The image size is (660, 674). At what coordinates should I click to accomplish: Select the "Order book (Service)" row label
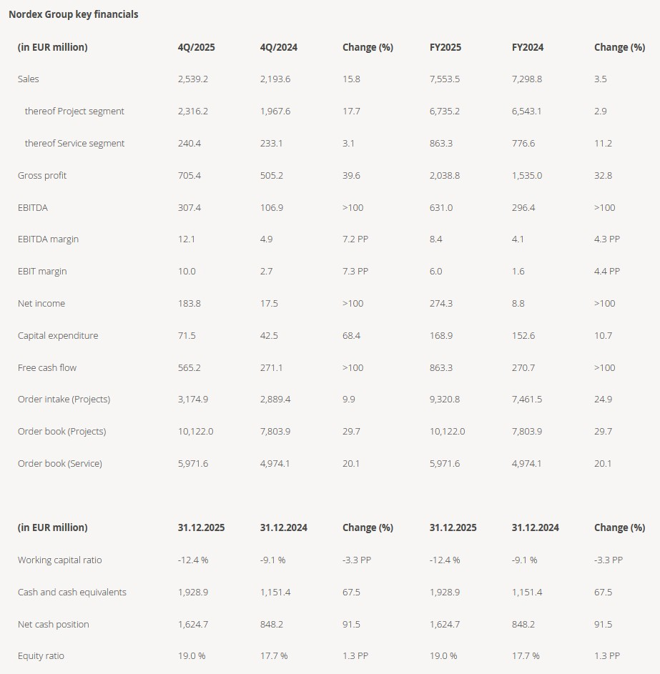60,464
